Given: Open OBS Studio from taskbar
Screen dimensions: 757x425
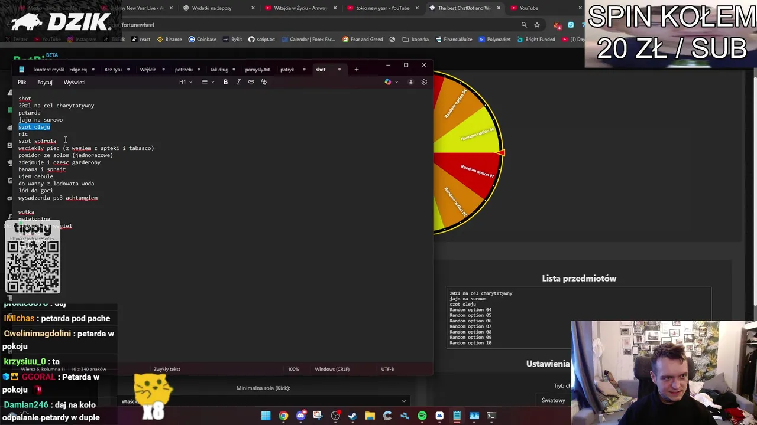Looking at the screenshot, I should click(335, 416).
